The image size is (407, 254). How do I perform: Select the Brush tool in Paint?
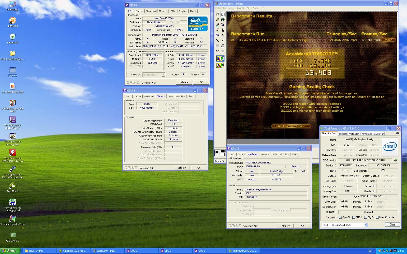tap(223, 30)
